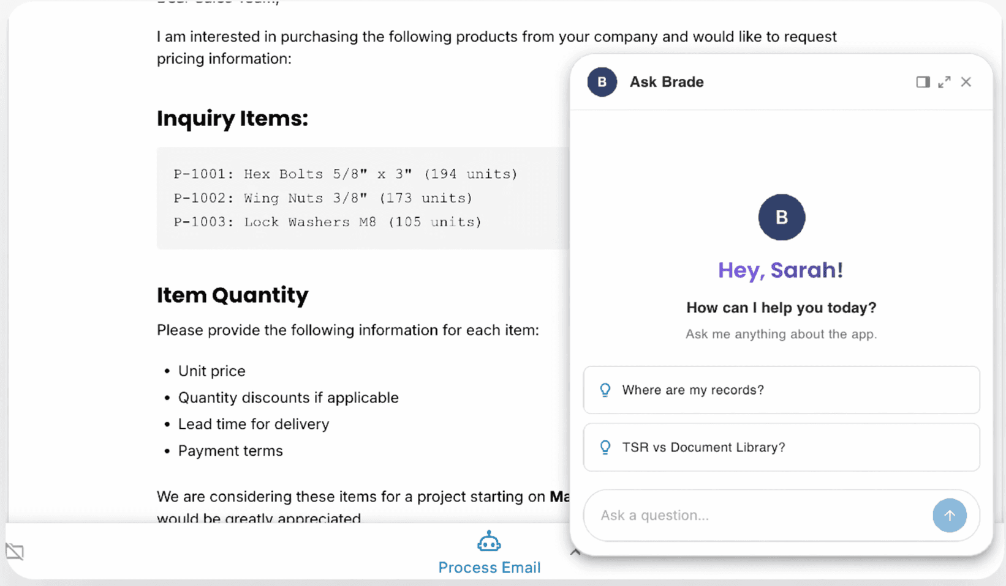This screenshot has height=586, width=1006.
Task: Expand the chevron next to Process Email
Action: 575,552
